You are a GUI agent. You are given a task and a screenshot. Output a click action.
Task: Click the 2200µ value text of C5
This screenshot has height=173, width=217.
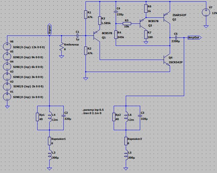coord(175,41)
